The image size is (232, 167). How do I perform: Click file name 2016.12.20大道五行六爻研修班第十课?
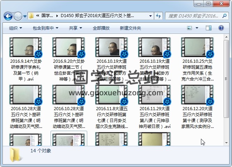pos(197,117)
